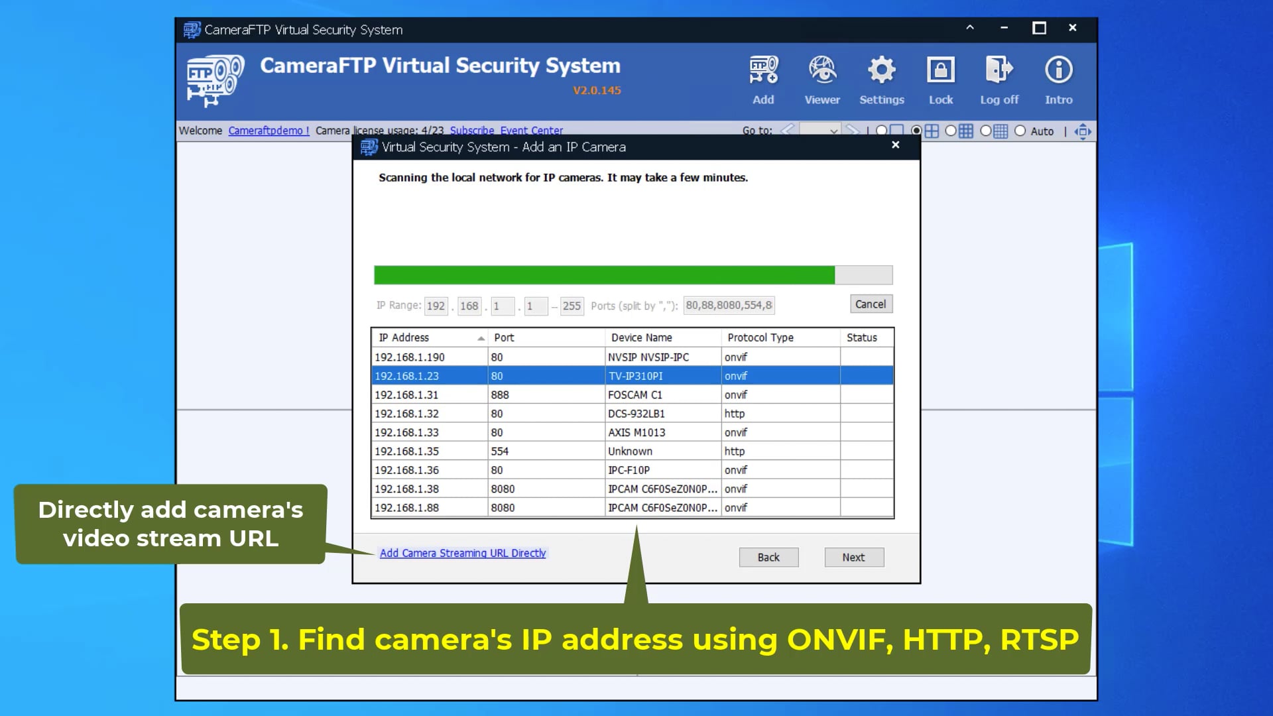Click the Device Name column header
The height and width of the screenshot is (716, 1273).
click(663, 337)
